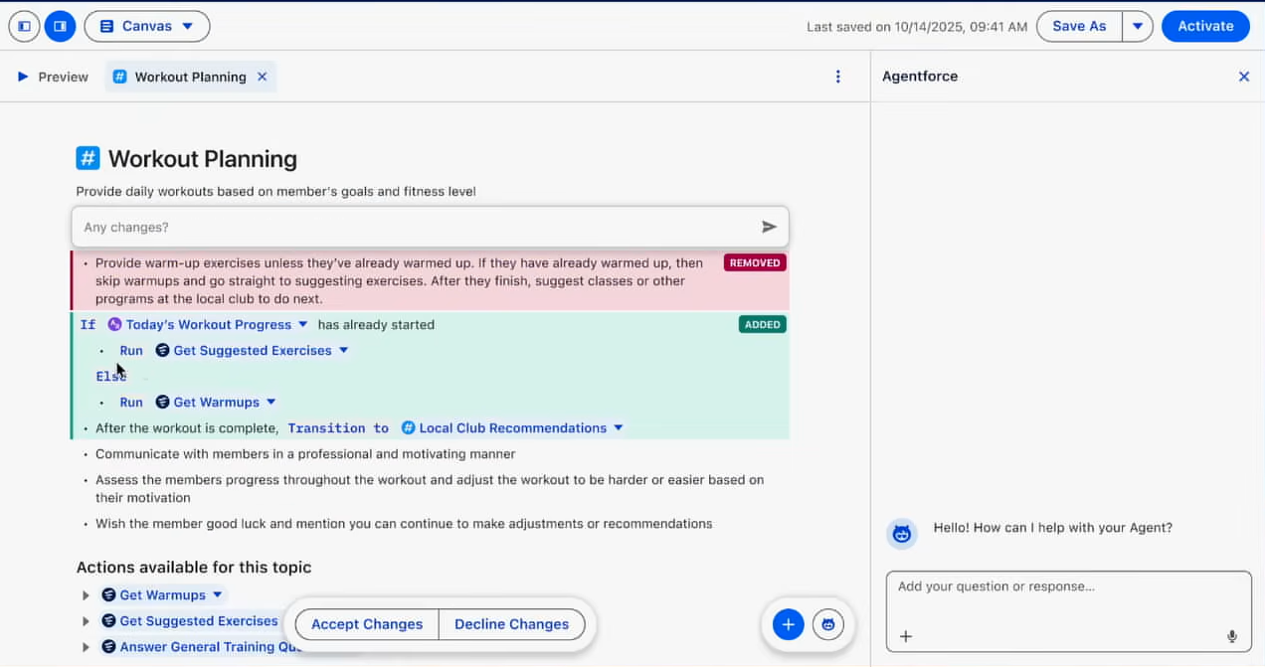Screen dimensions: 1265x667
Task: Click the Activate button
Action: [1205, 27]
